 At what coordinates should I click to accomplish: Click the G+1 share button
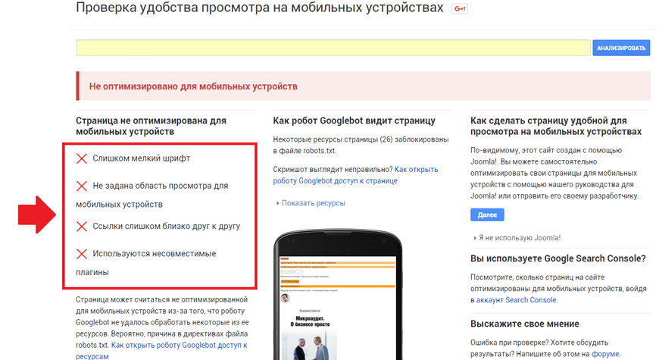point(459,8)
